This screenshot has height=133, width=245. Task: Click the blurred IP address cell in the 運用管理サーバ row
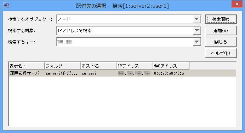click(135, 73)
